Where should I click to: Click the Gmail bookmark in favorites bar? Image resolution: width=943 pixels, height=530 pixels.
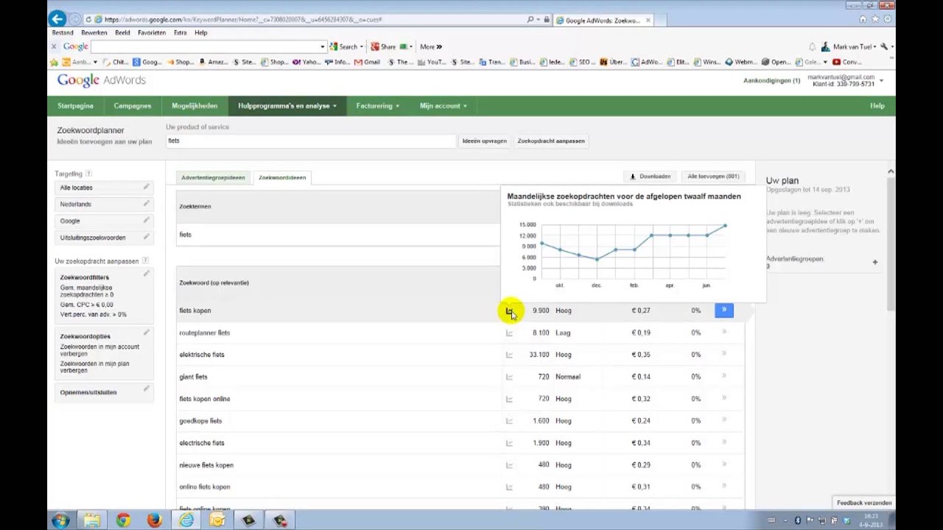pyautogui.click(x=368, y=63)
